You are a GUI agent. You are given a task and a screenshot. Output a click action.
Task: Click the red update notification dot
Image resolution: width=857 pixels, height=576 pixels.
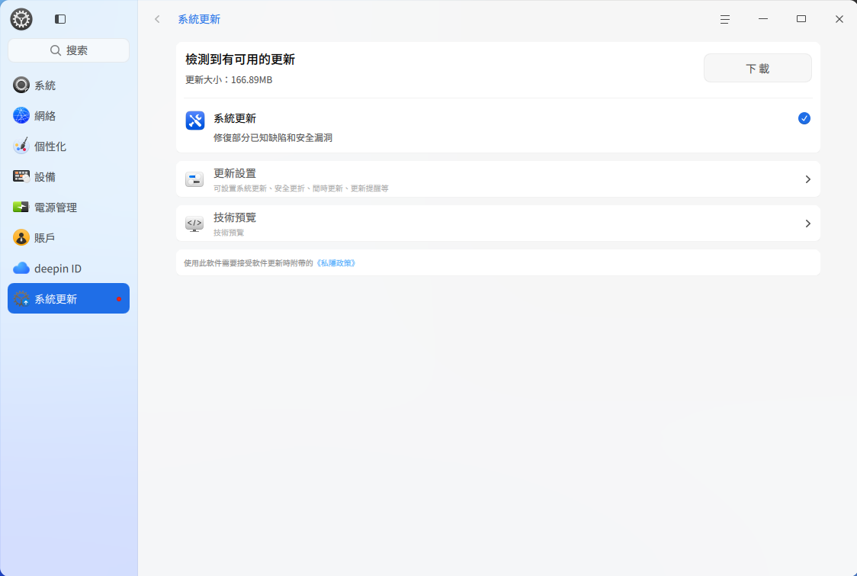tap(119, 299)
